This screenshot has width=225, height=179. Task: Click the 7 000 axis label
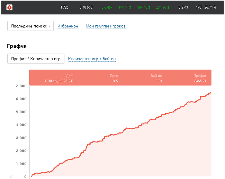pos(21,86)
